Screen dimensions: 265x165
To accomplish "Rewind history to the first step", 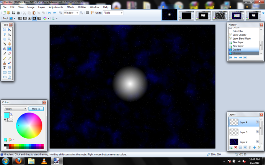I will [231, 57].
